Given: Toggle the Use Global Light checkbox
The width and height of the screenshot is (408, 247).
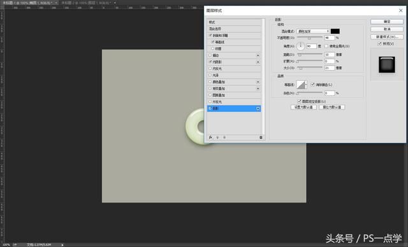Looking at the screenshot, I should [x=326, y=46].
